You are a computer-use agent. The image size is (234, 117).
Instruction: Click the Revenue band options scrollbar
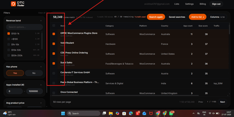(42, 41)
